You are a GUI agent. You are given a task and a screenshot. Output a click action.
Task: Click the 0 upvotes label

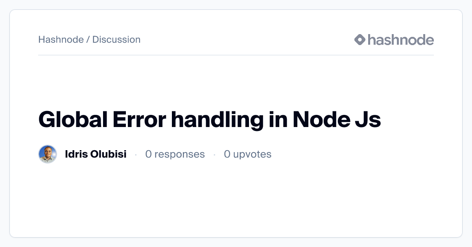pyautogui.click(x=248, y=154)
